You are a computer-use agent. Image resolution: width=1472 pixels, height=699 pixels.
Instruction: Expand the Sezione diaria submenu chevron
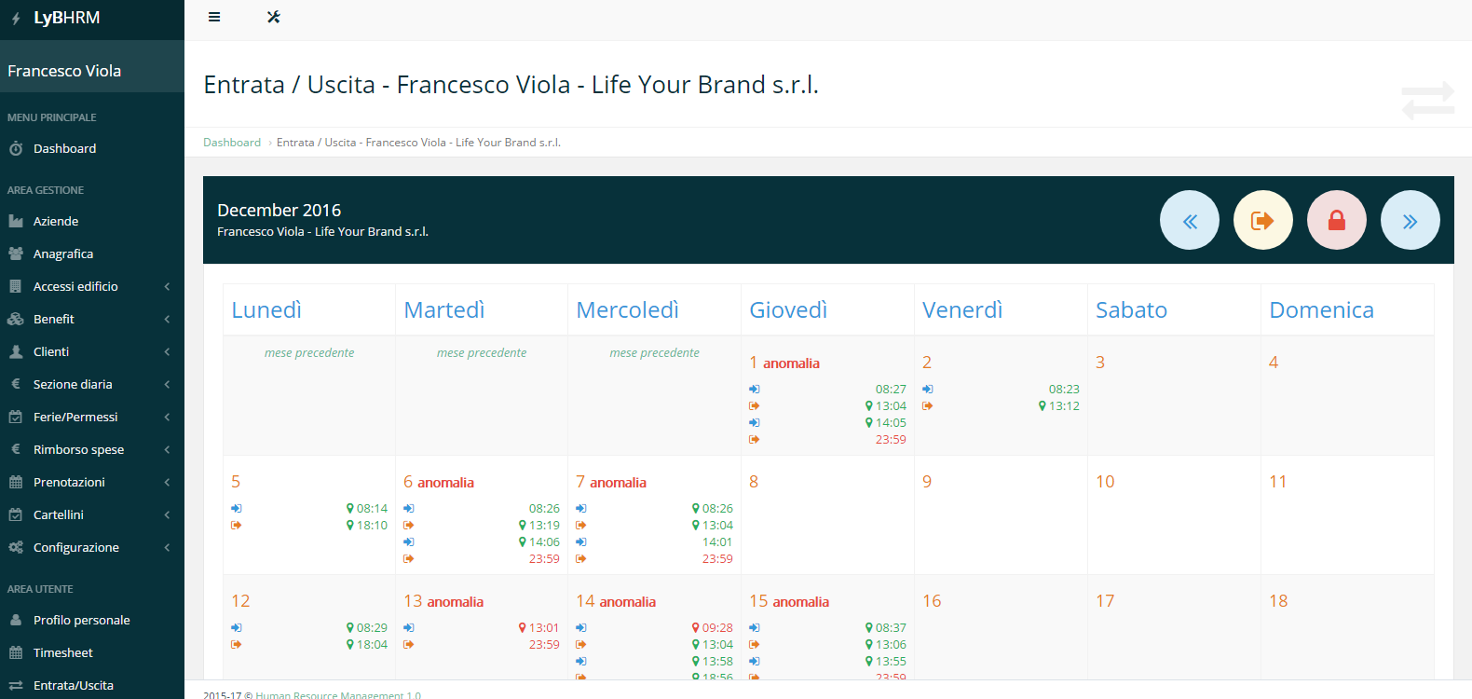pyautogui.click(x=167, y=384)
